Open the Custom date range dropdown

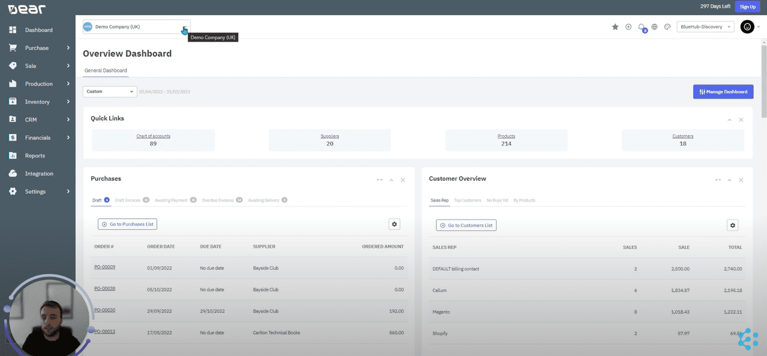pyautogui.click(x=109, y=91)
